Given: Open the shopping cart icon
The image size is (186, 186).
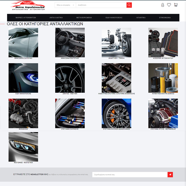Looking at the screenshot, I should point(176,5).
